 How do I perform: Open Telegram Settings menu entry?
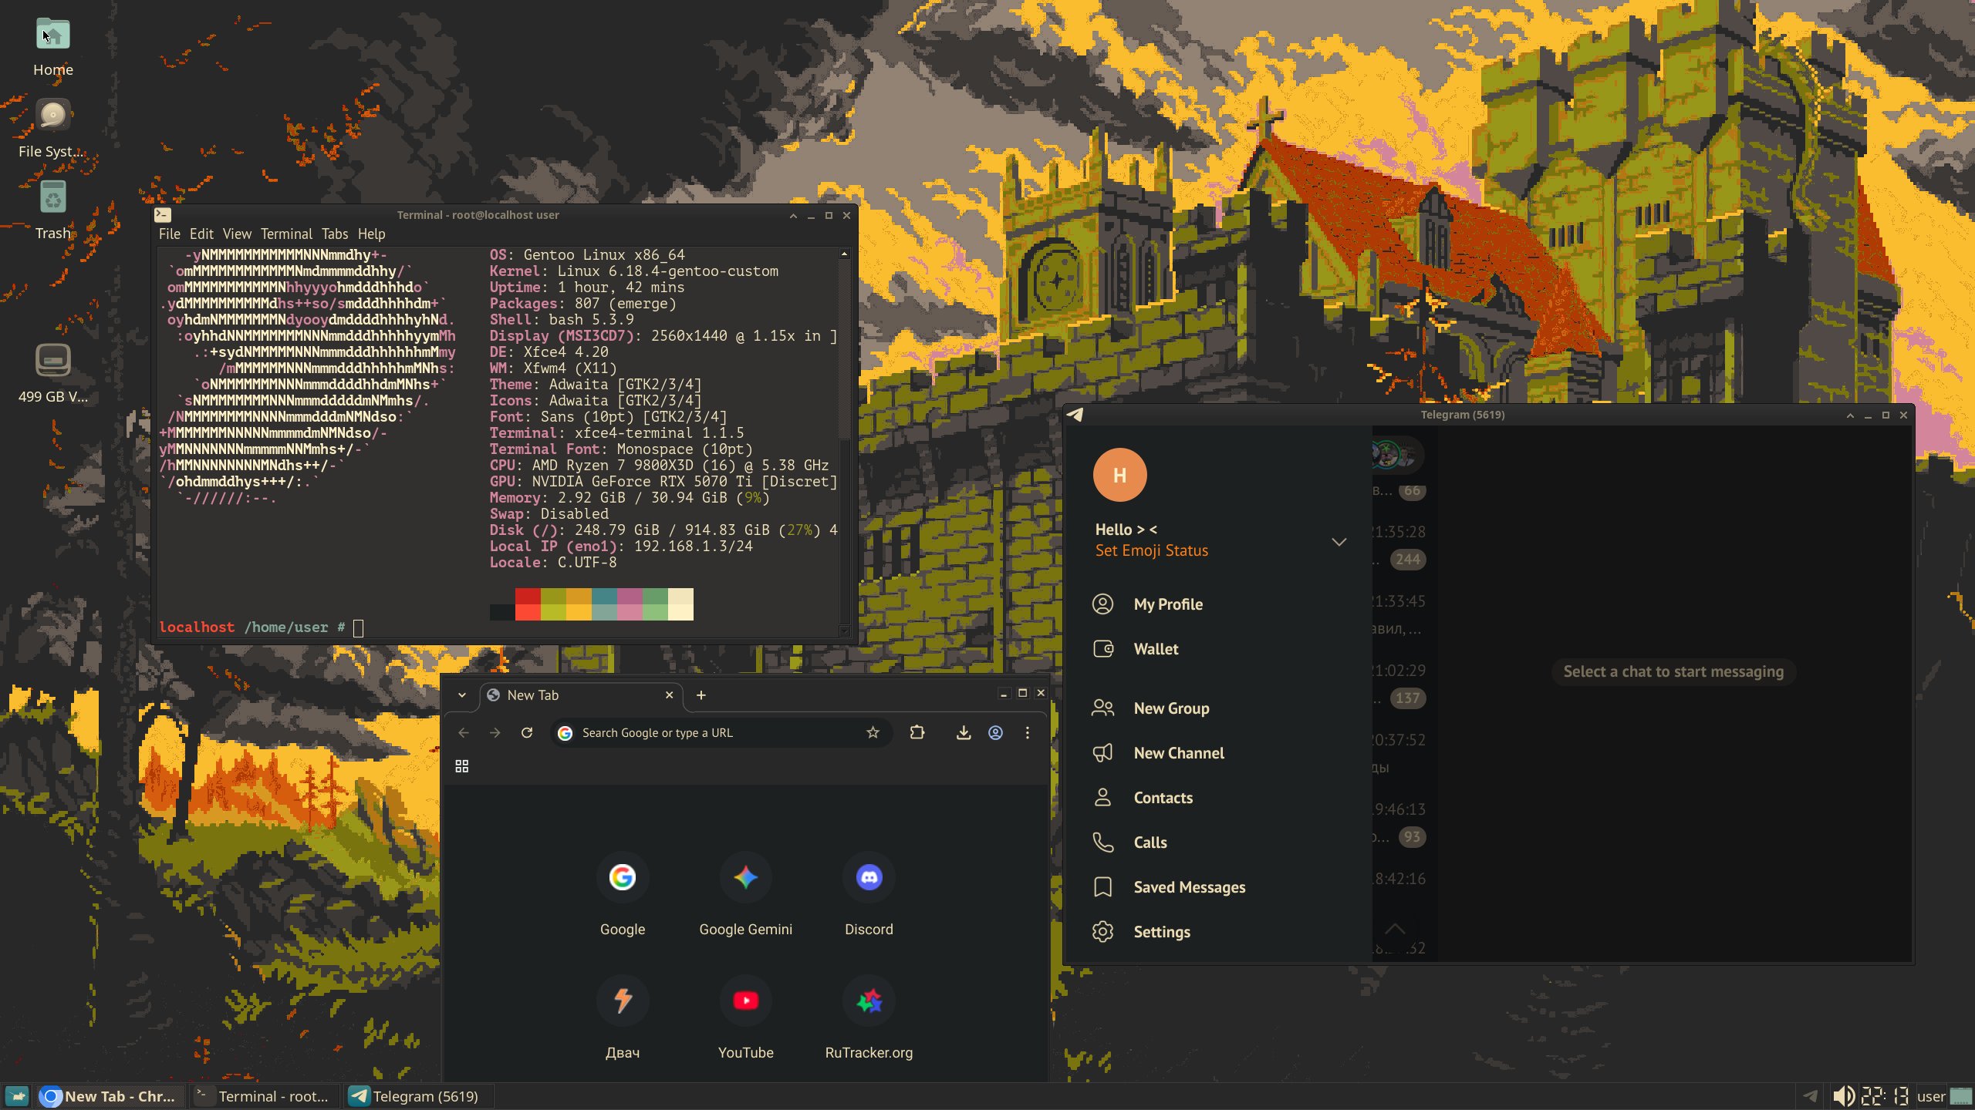1161,931
